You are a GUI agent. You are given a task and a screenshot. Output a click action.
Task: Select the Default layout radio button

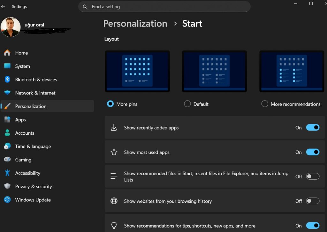pyautogui.click(x=187, y=104)
